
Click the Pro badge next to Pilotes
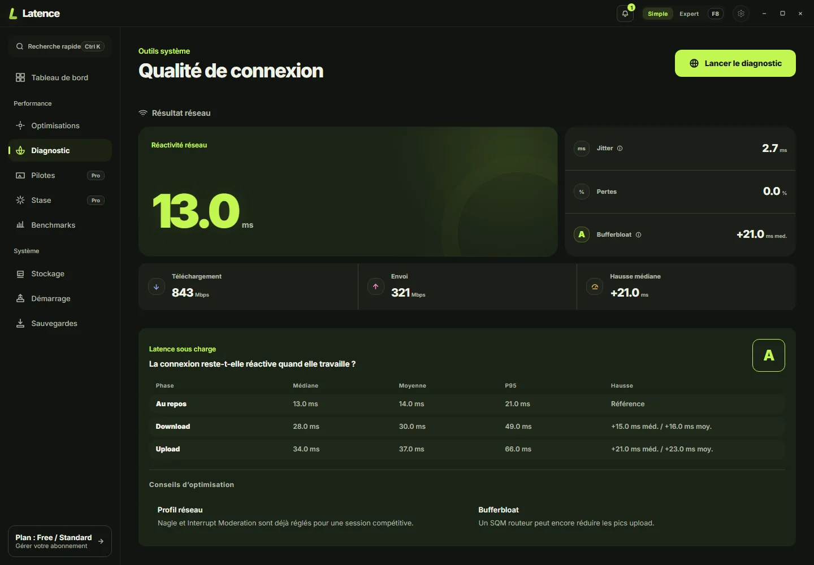coord(96,176)
